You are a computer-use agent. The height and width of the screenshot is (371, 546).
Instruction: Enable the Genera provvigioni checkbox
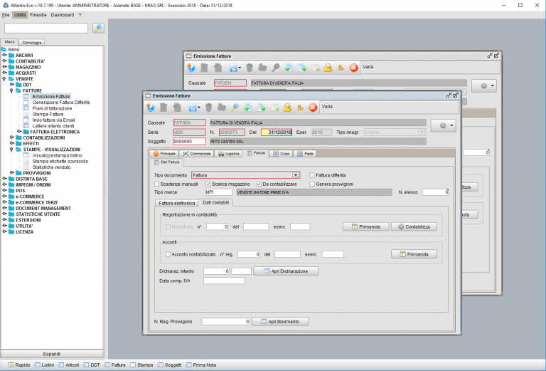pos(312,184)
